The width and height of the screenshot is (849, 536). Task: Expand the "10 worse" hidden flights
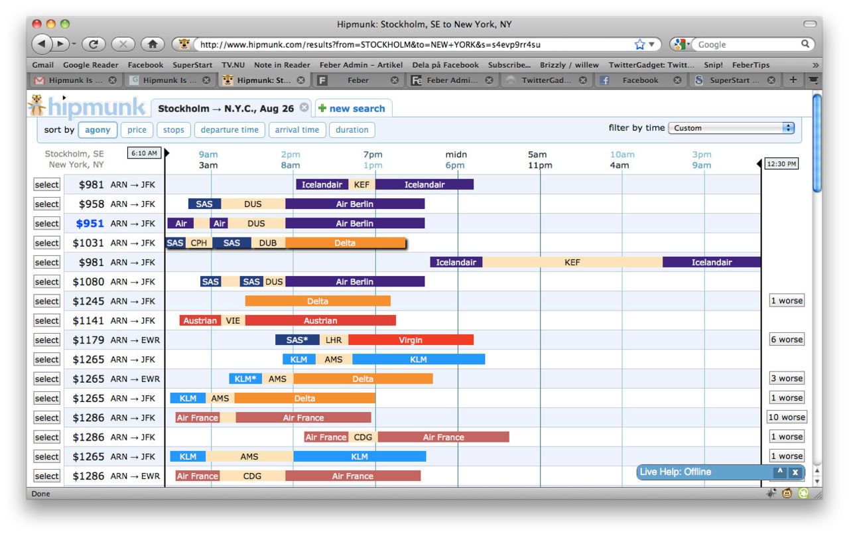click(x=787, y=417)
